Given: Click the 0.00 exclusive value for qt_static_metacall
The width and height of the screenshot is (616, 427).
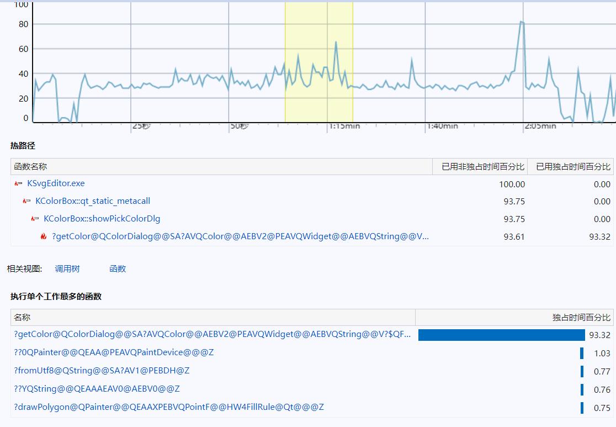Looking at the screenshot, I should point(602,201).
